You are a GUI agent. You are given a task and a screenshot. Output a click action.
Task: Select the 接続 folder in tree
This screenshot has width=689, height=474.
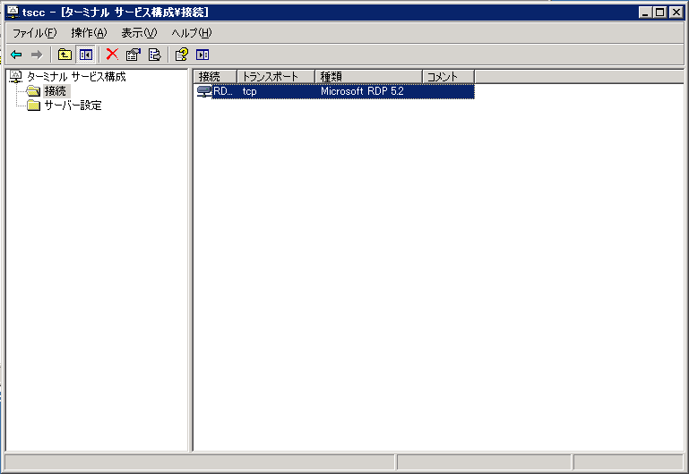point(56,91)
